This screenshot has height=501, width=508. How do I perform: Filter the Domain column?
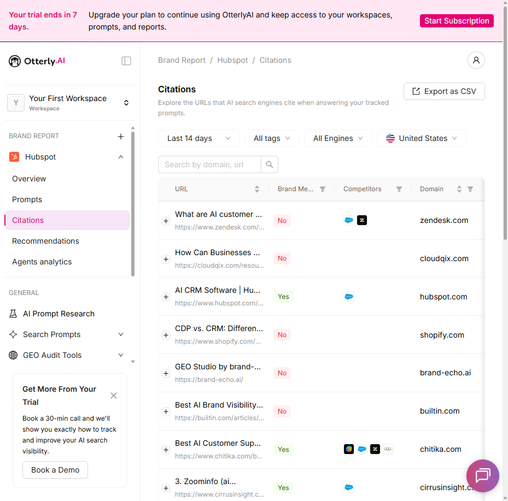[x=470, y=189]
